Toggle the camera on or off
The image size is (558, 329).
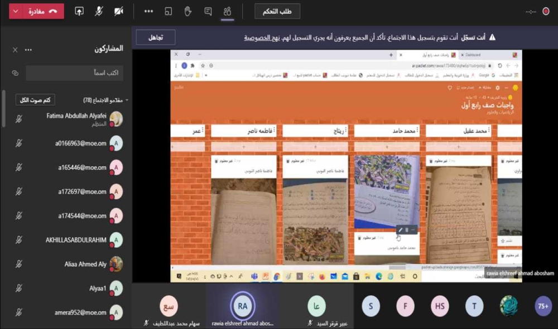click(118, 11)
